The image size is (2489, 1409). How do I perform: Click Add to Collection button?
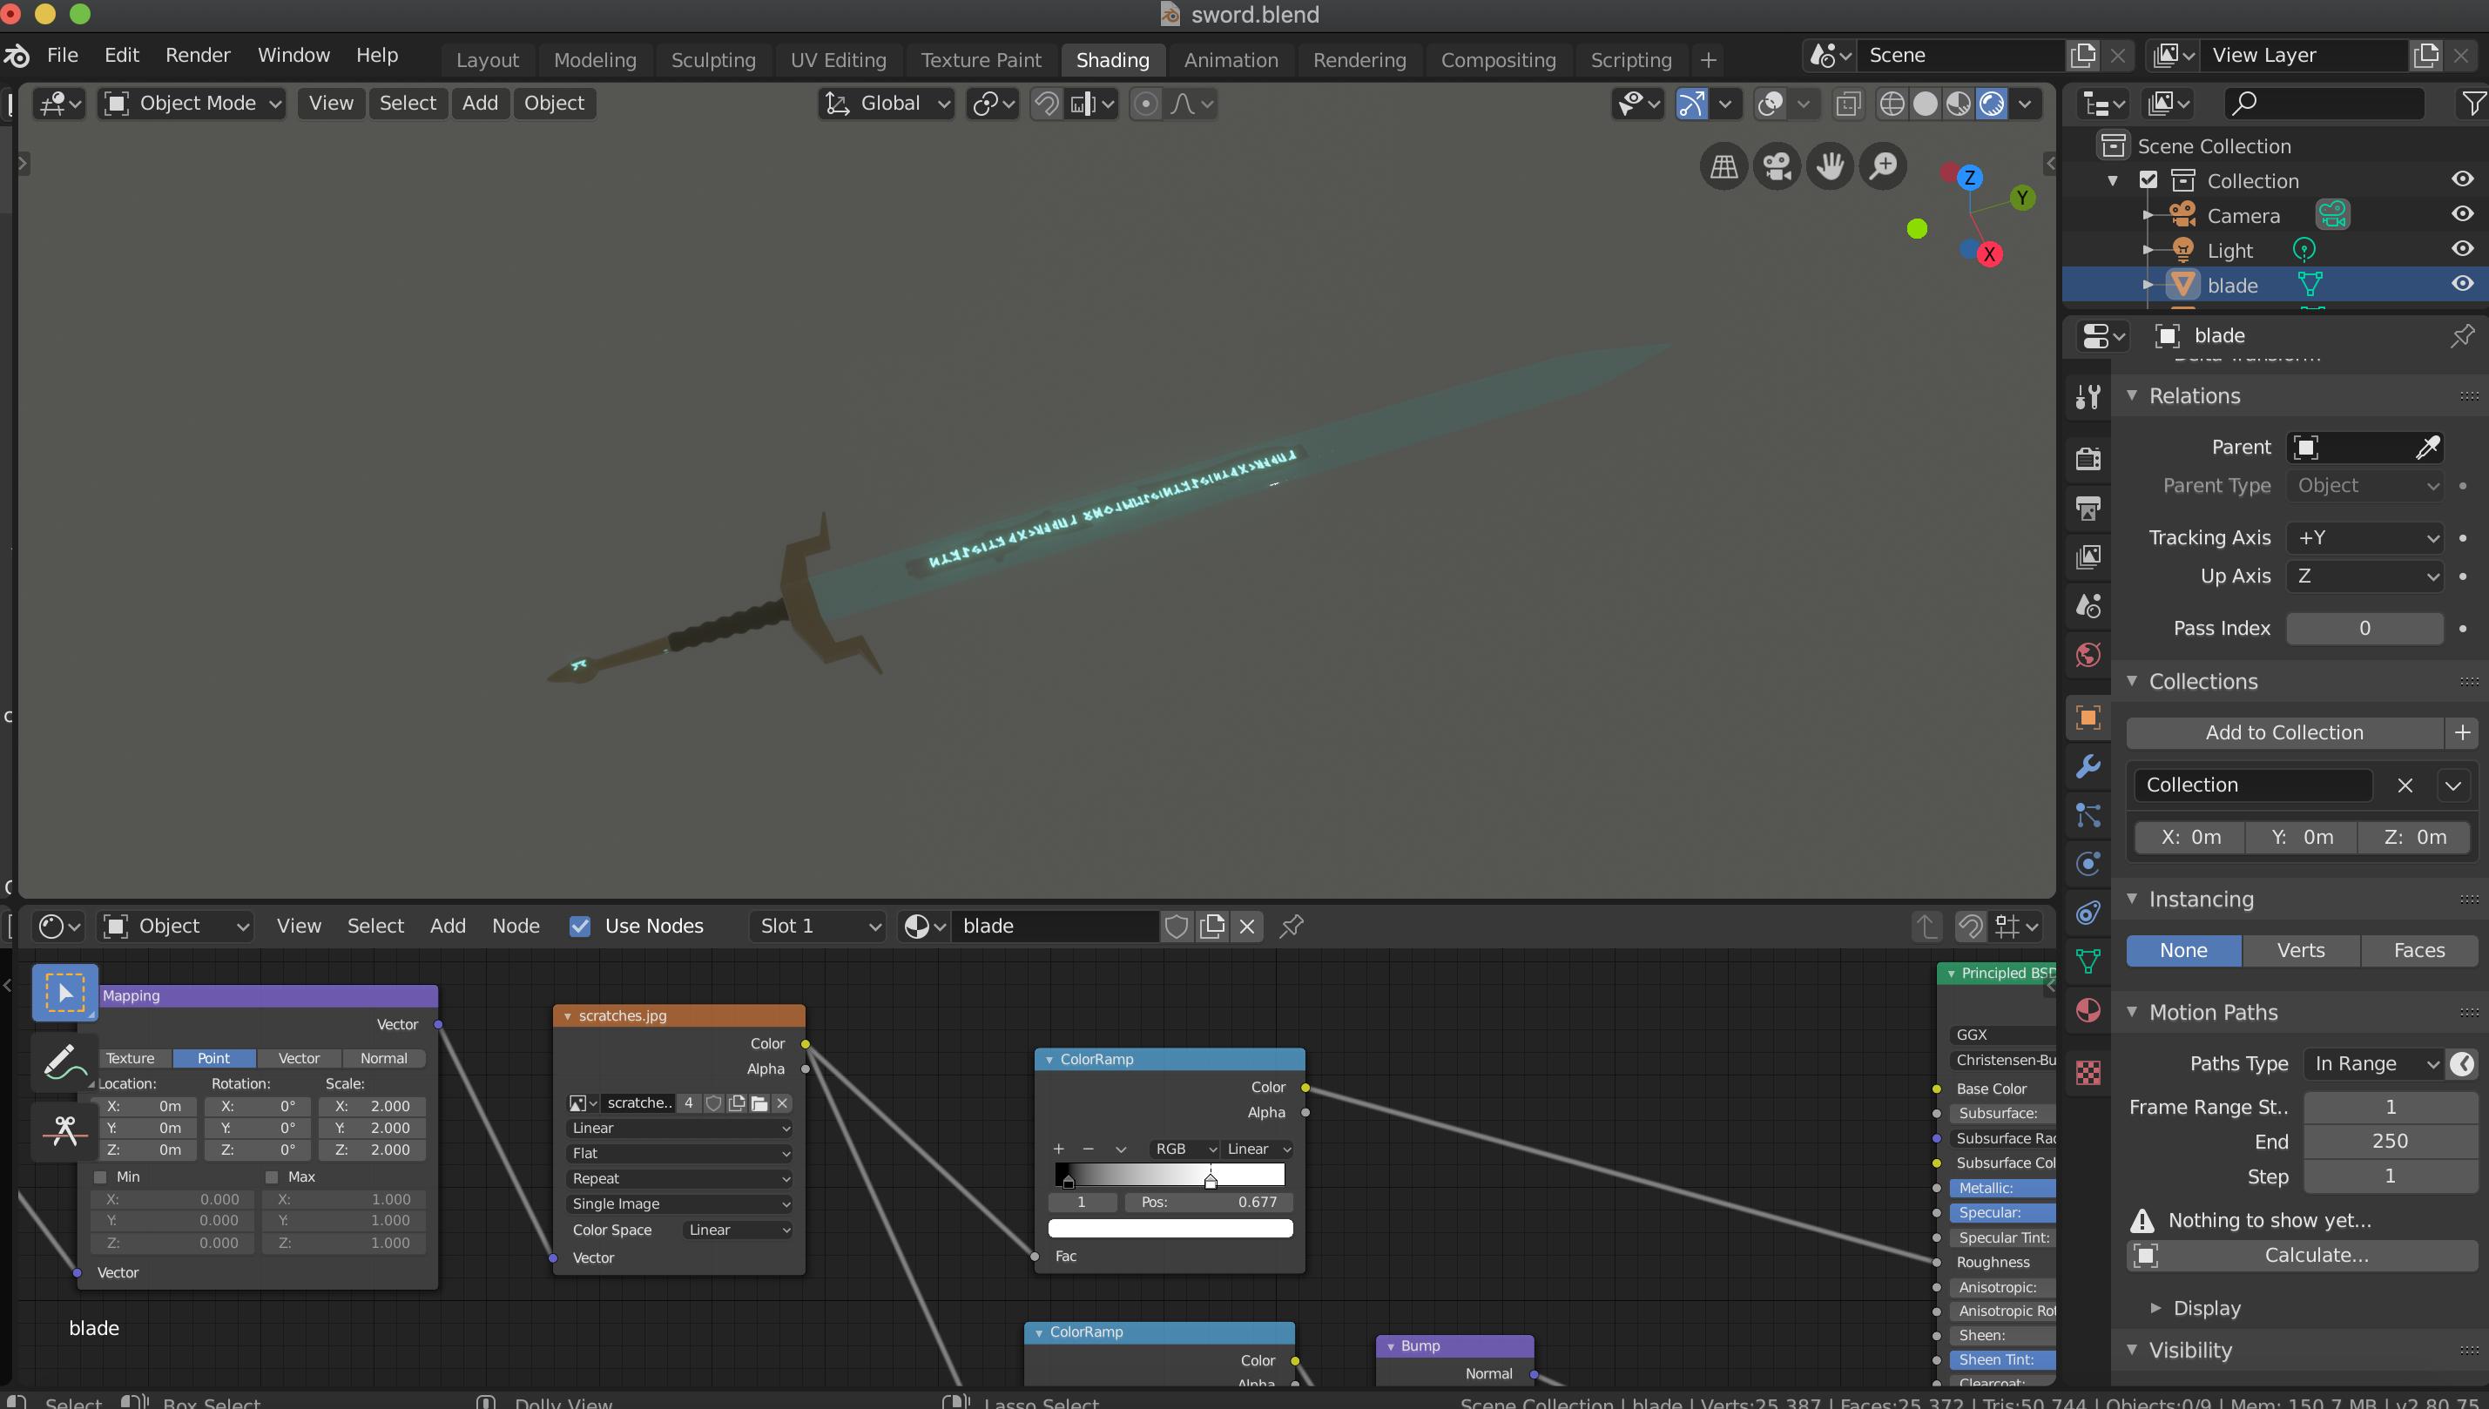point(2283,732)
